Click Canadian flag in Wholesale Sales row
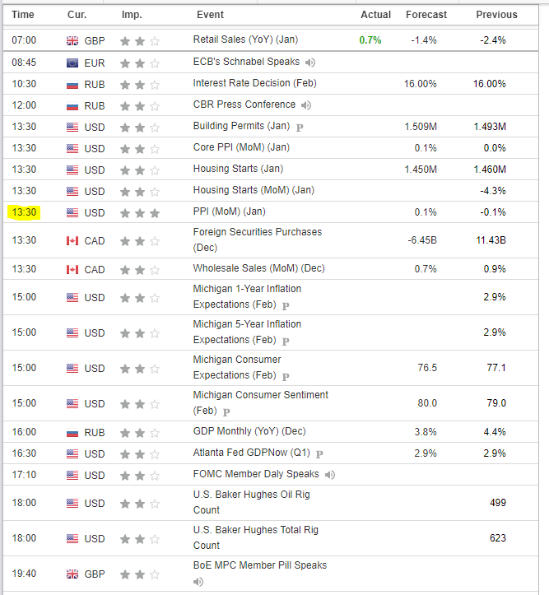Screen dimensions: 549x595 (x=72, y=270)
